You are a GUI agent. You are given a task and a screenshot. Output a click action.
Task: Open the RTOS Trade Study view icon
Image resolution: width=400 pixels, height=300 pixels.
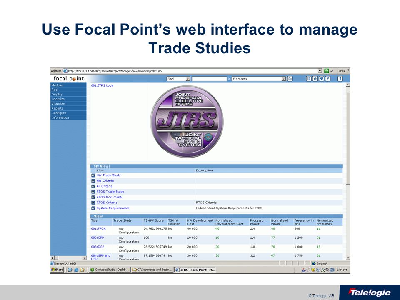tap(93, 192)
